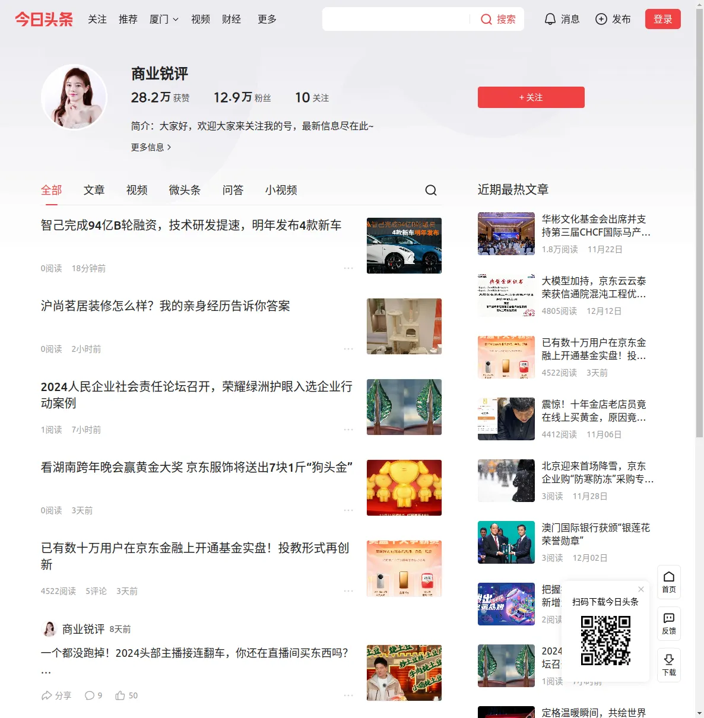Click the conference thumbnail of 华彬文化基金会 article
Screen dimensions: 704x718
click(x=506, y=234)
